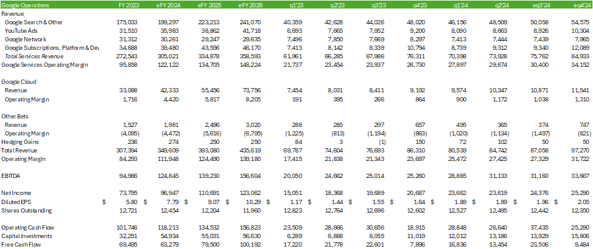Select the 'Diluted EPS' row label
Viewport: 593px width, 249px height.
(x=16, y=202)
